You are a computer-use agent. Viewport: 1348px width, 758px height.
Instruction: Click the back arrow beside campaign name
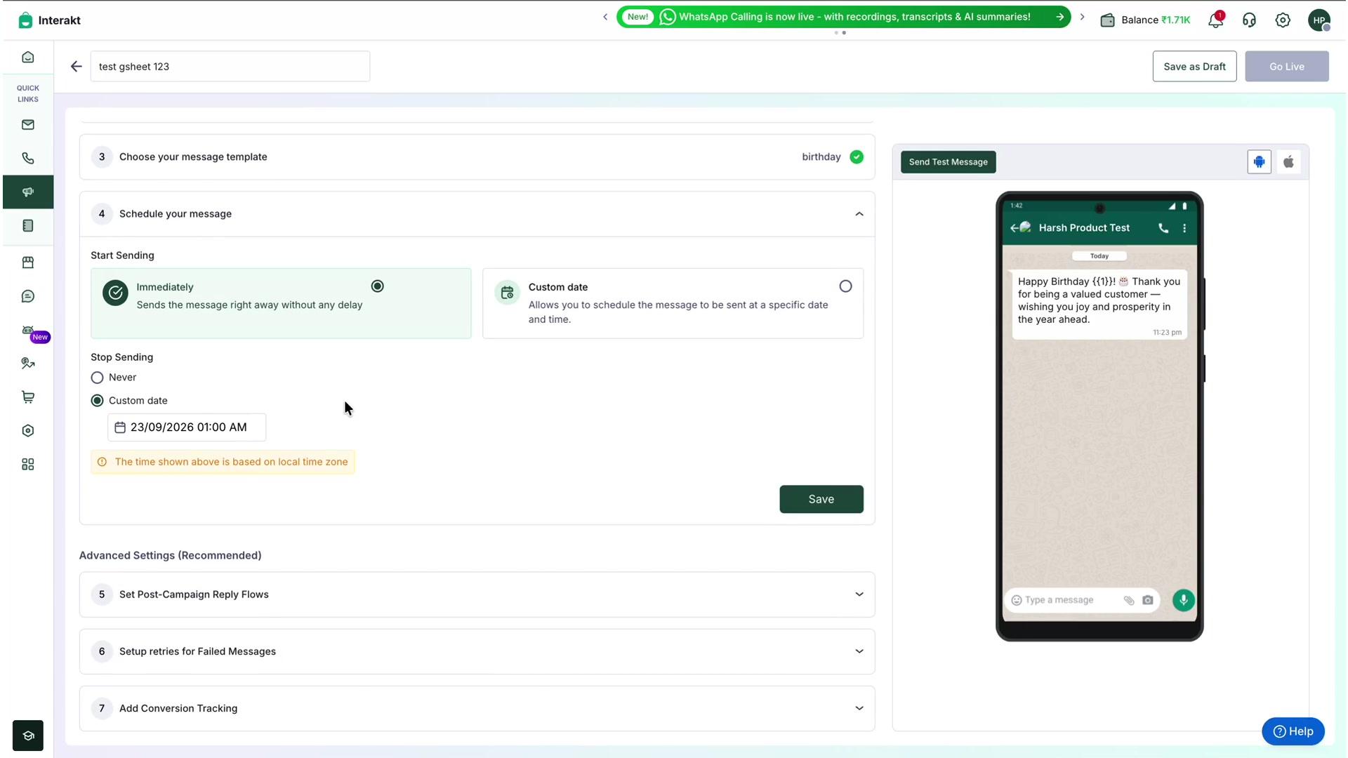[x=76, y=67]
